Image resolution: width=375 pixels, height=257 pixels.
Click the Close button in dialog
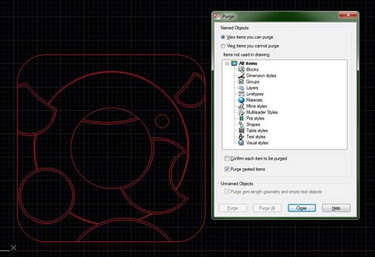301,208
